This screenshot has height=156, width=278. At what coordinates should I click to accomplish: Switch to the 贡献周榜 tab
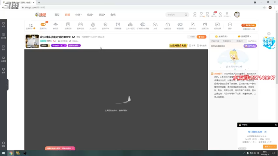[227, 41]
